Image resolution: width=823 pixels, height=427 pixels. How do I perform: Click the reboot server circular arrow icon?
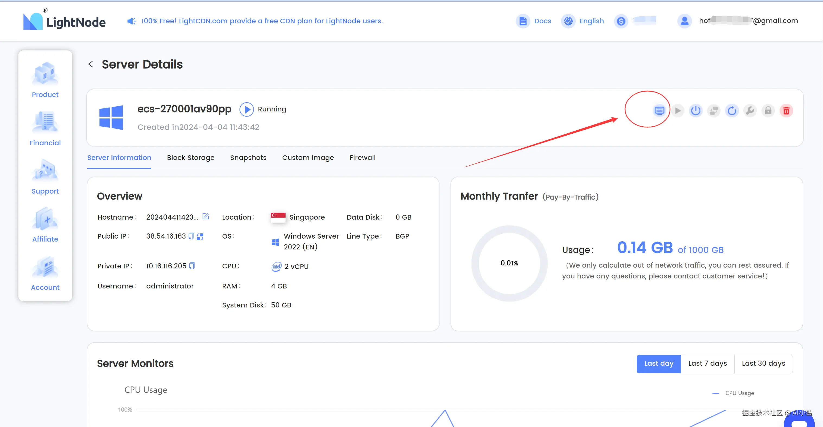pyautogui.click(x=732, y=111)
